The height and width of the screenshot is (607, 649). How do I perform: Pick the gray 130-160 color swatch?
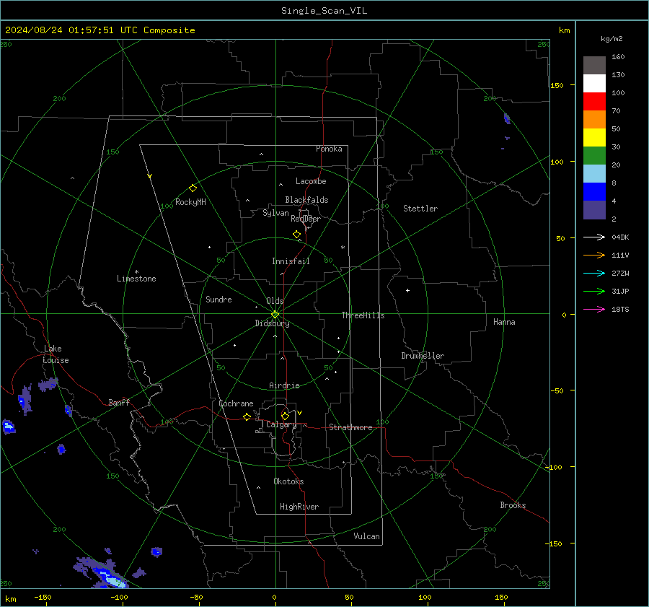(x=594, y=66)
